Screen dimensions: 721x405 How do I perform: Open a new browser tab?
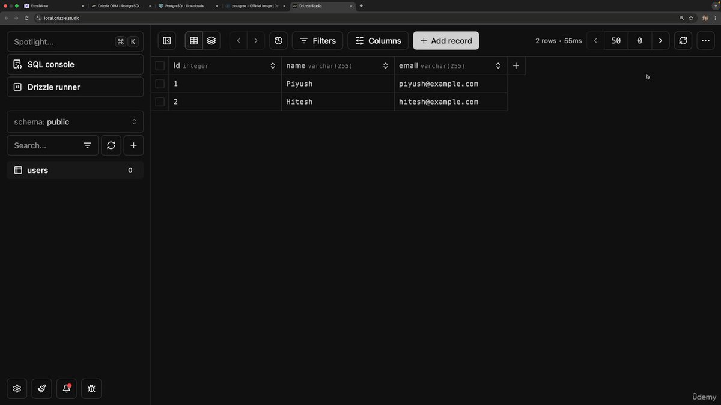click(361, 6)
